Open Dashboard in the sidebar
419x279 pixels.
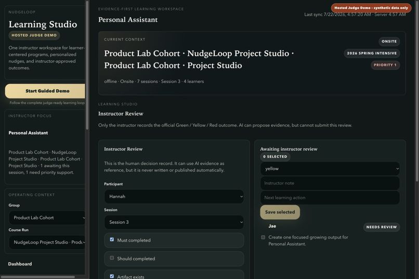20,264
